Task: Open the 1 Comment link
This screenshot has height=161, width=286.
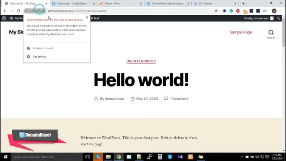Action: [x=179, y=98]
